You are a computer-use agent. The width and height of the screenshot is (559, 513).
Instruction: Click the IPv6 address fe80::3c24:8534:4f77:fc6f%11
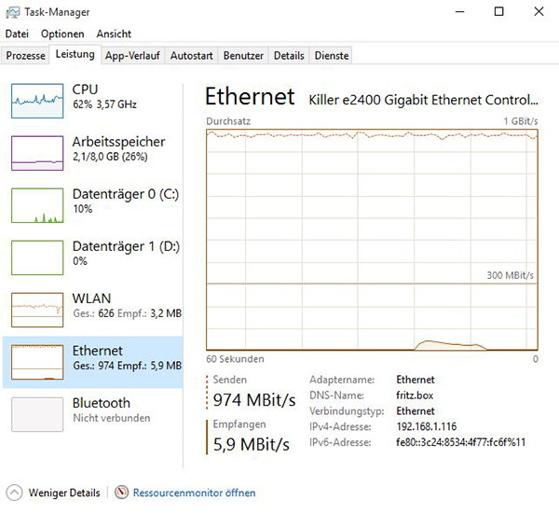(461, 443)
